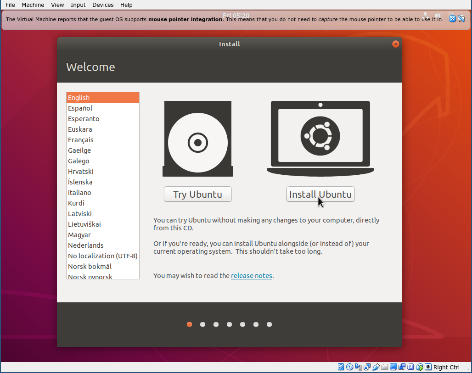Open the File menu
The height and width of the screenshot is (373, 472).
(10, 5)
